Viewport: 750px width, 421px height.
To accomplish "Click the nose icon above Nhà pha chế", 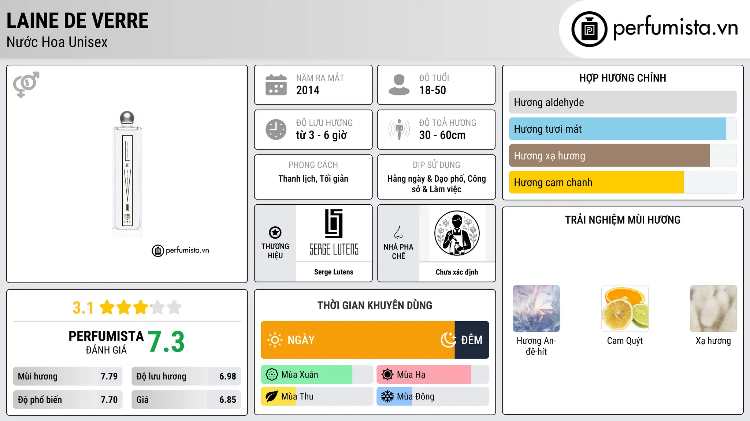I will [398, 232].
